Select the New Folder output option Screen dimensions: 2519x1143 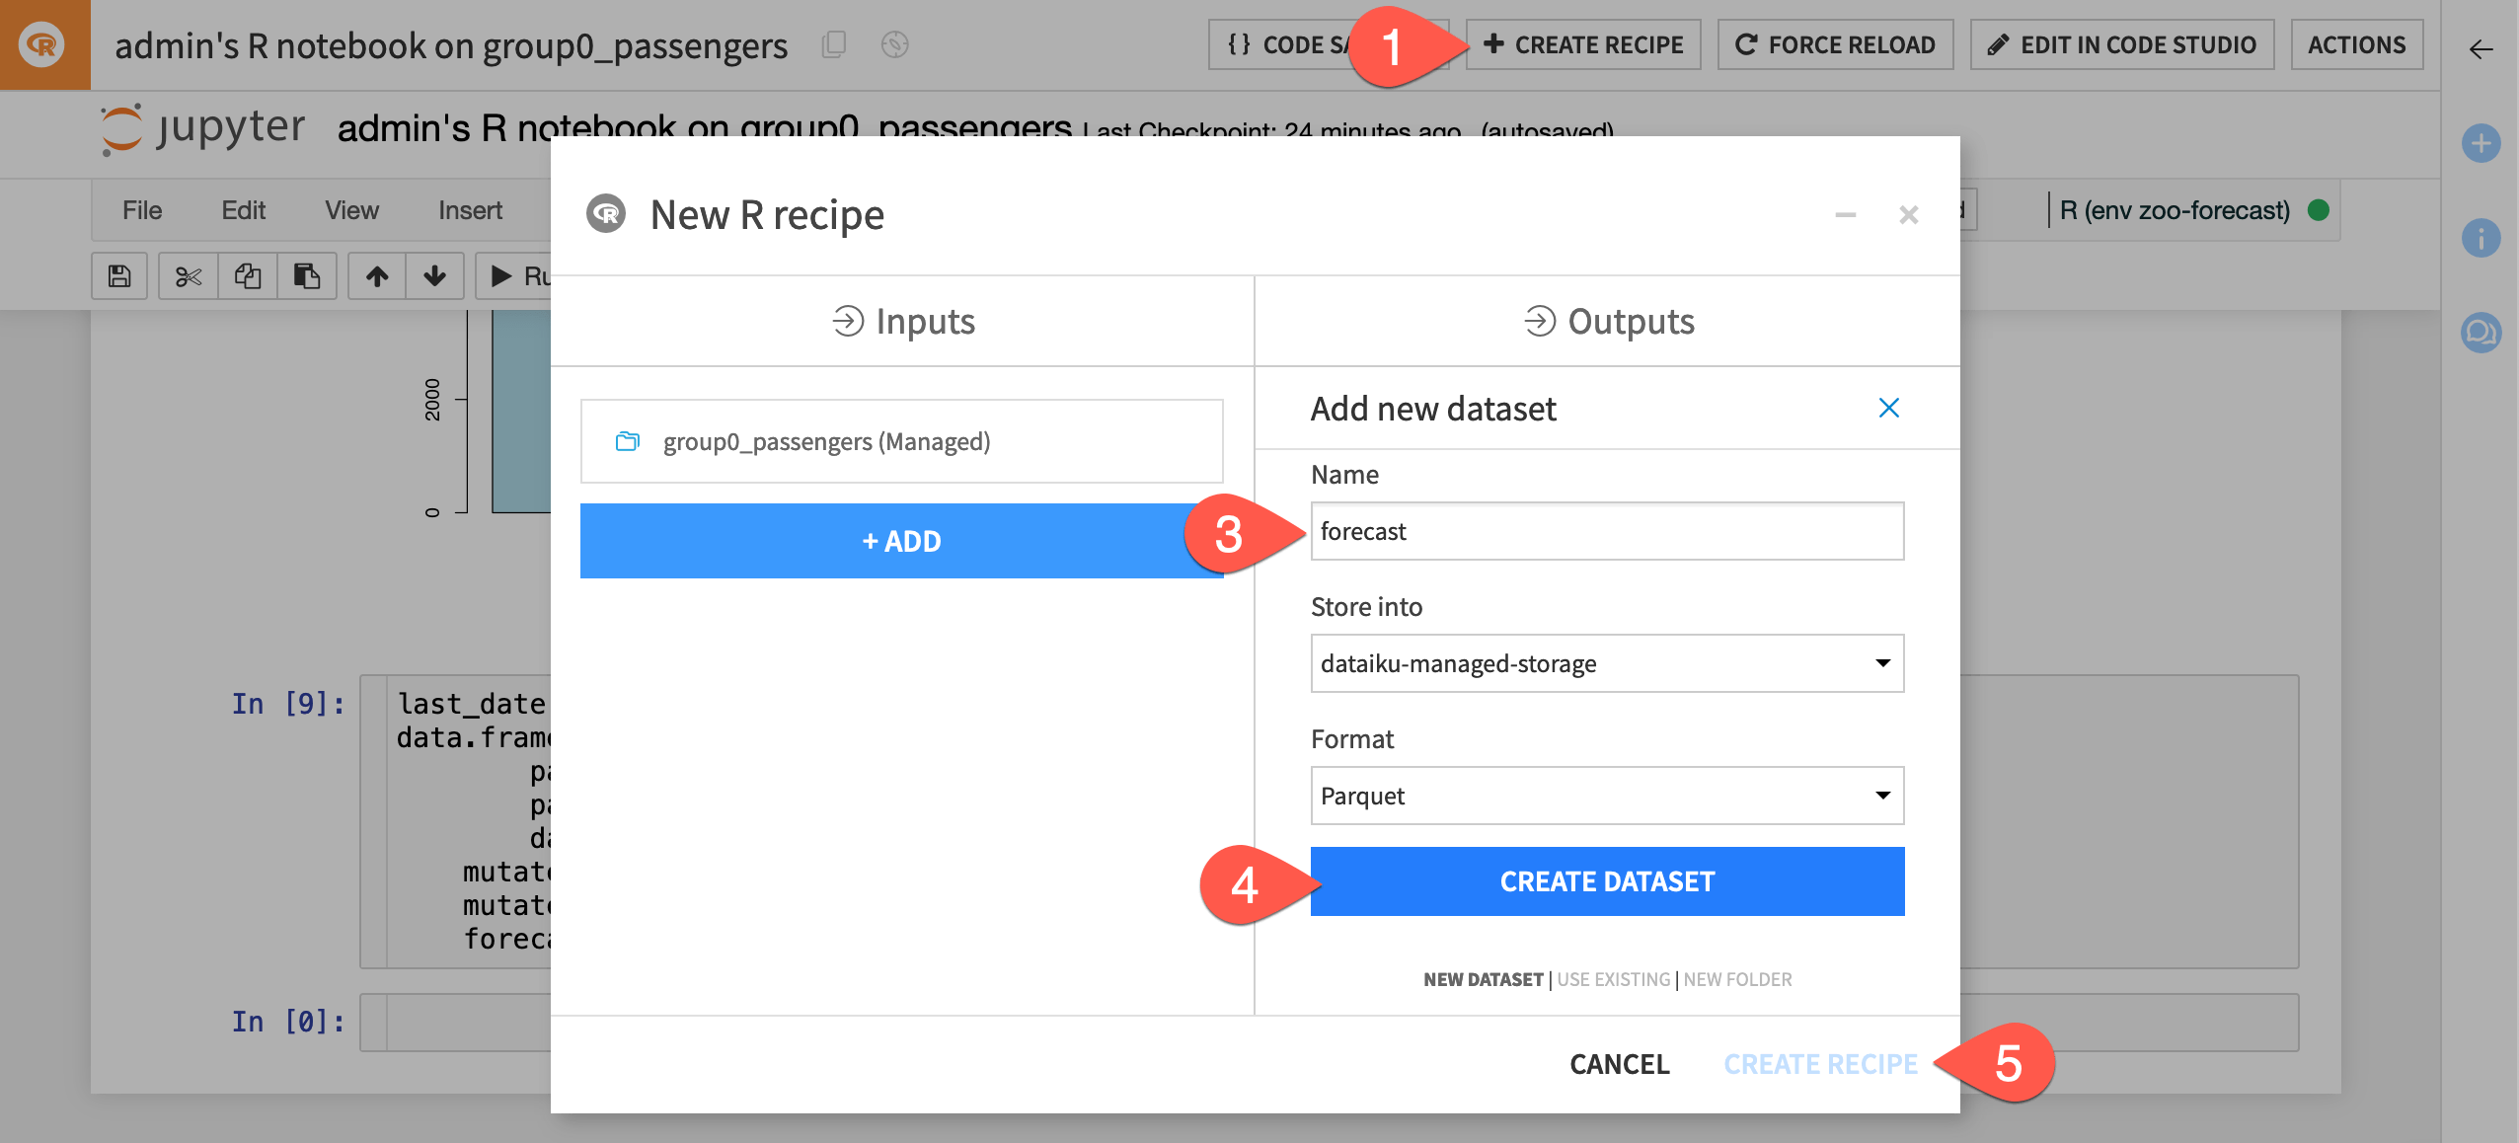coord(1738,979)
